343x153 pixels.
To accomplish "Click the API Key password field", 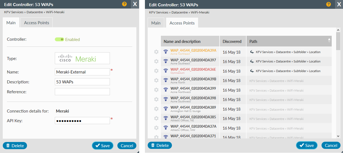I will point(82,121).
